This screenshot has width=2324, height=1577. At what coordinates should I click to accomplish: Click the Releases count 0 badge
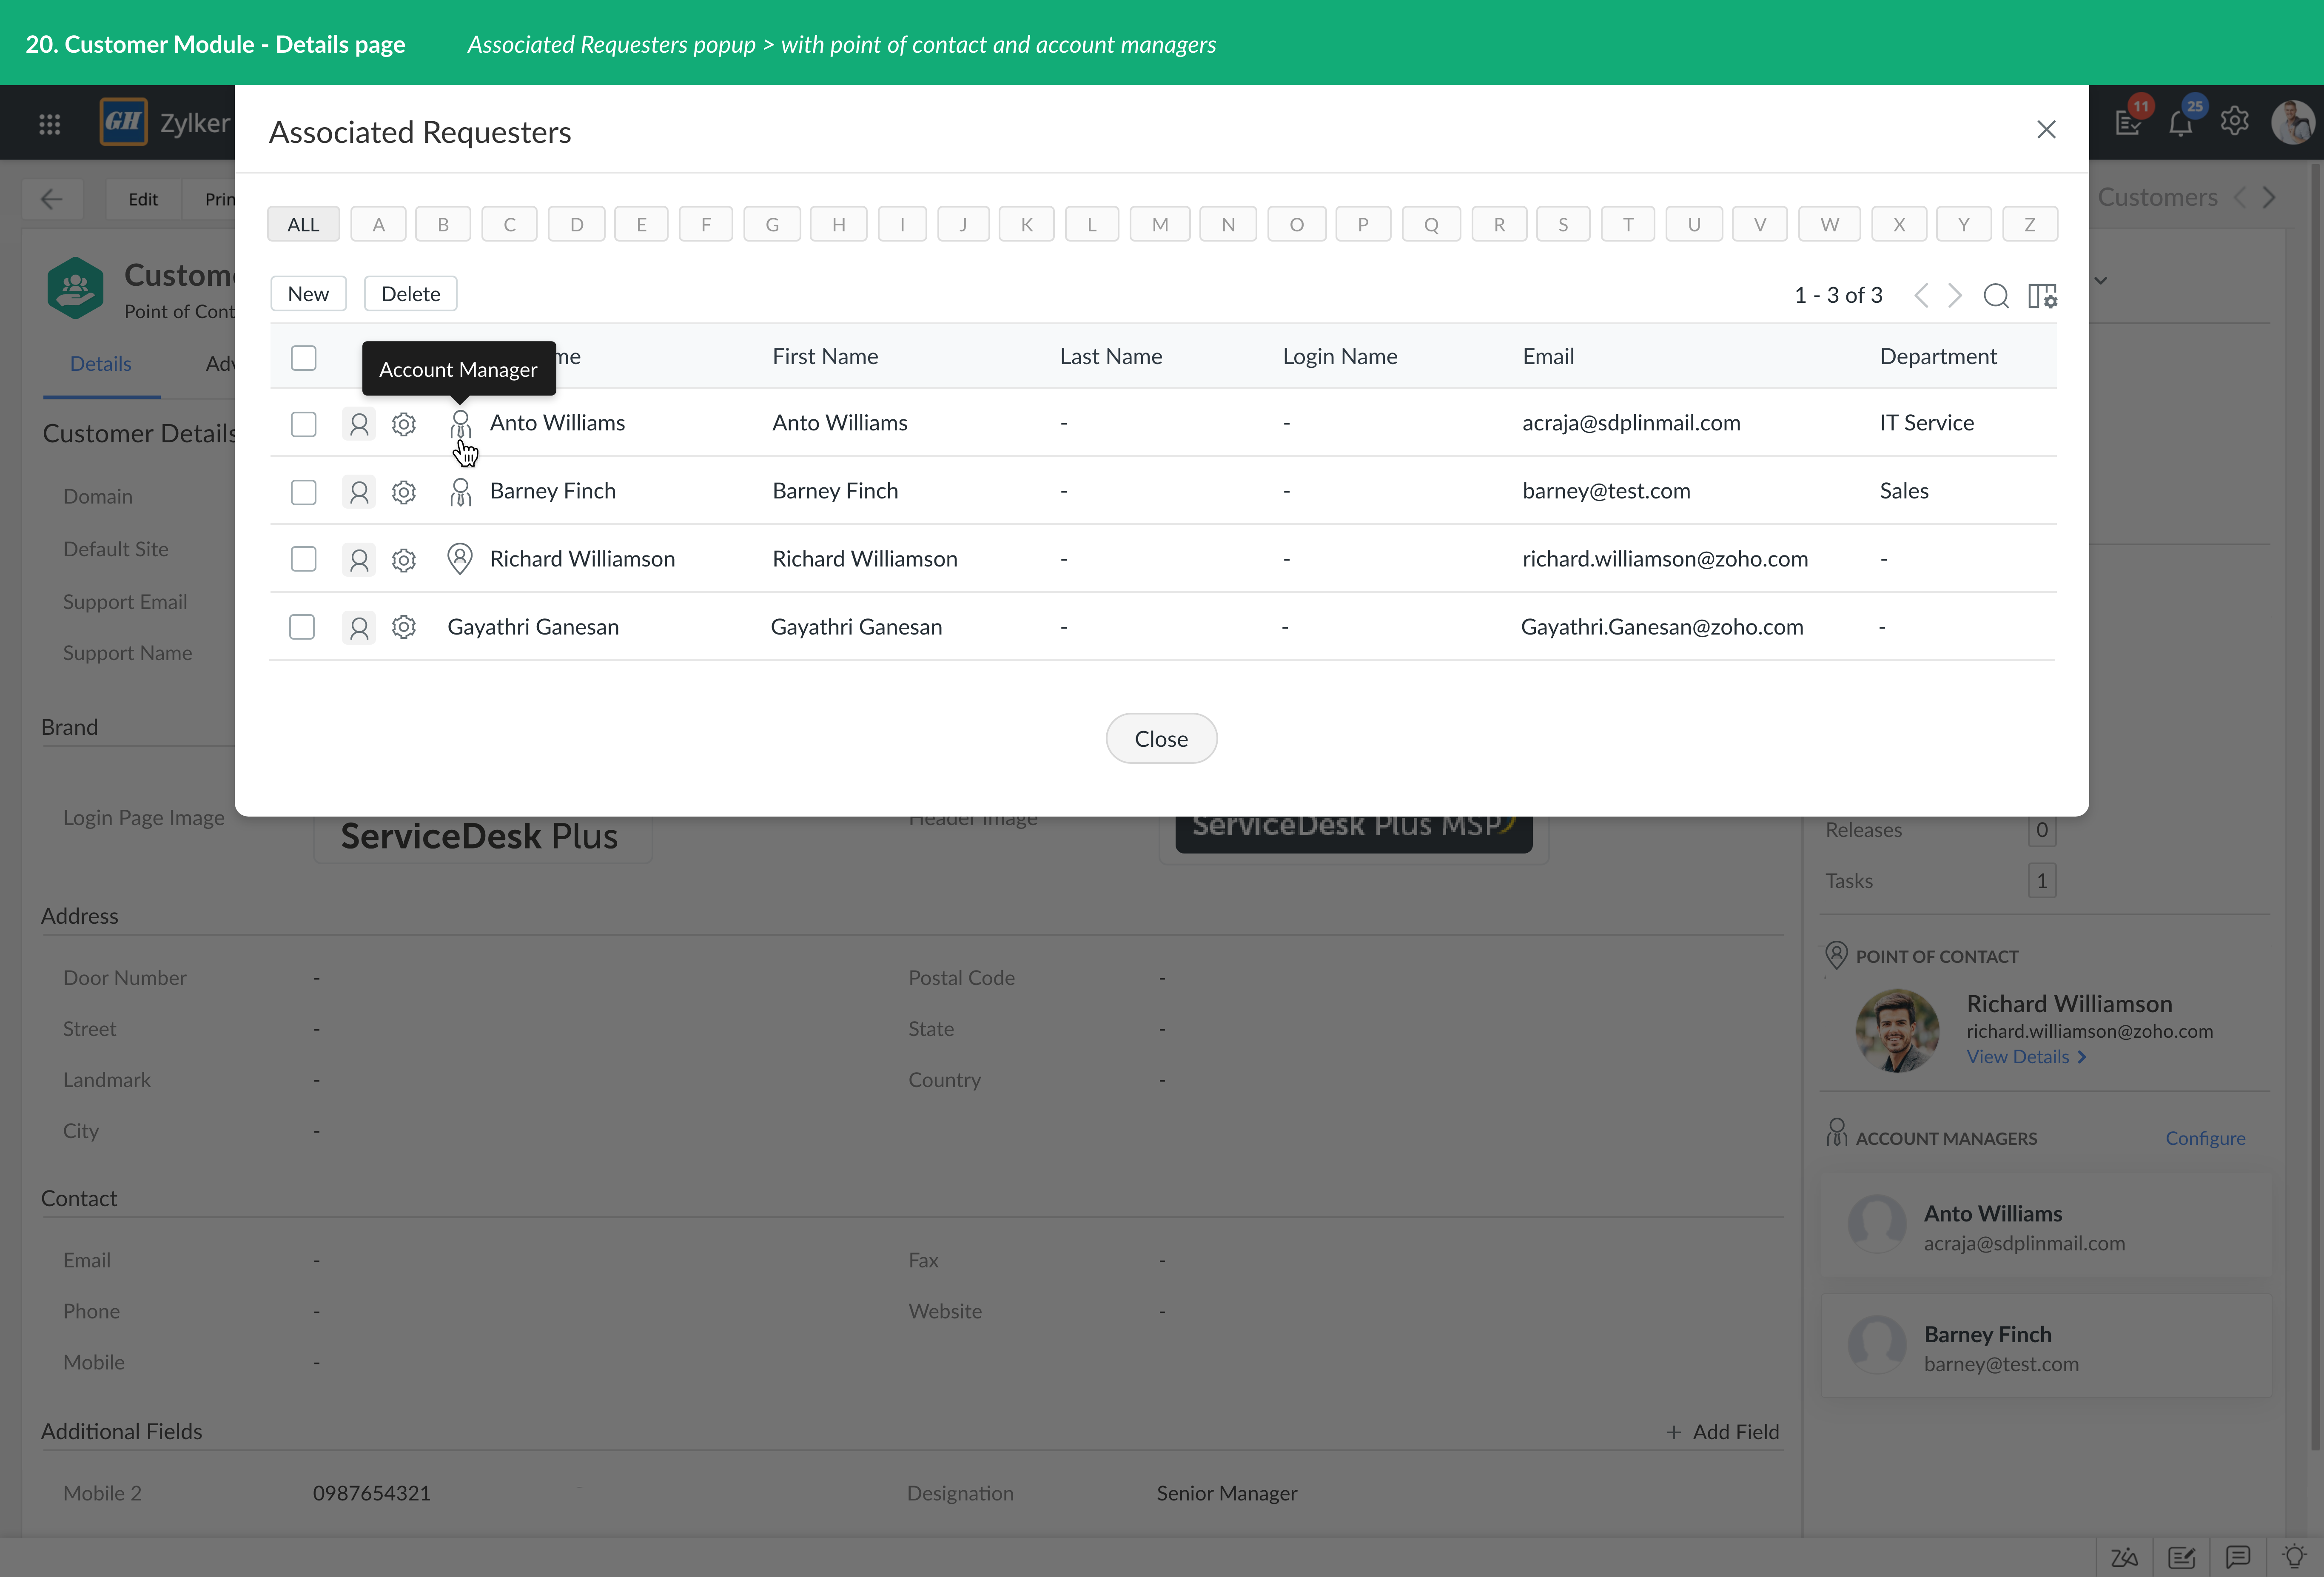tap(2042, 830)
